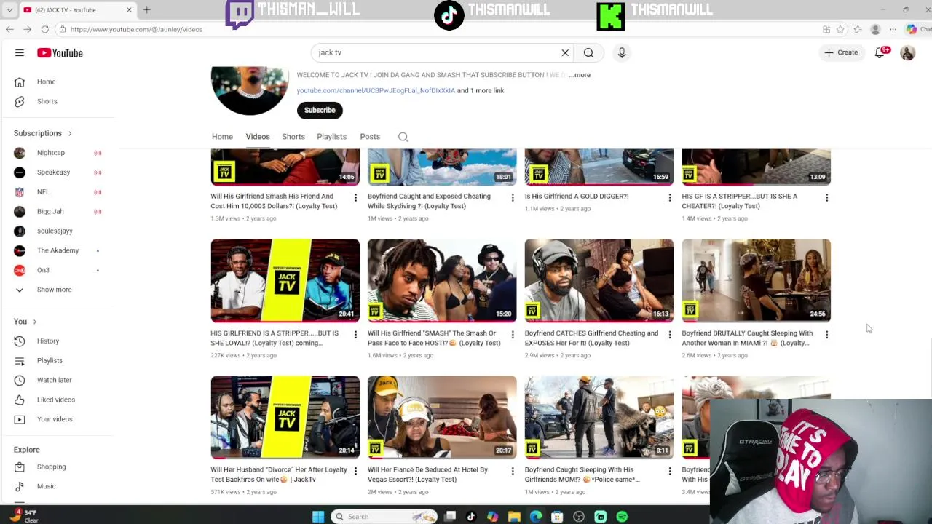
Task: Open Husband Divorce Her loyalty test thumbnail
Action: (285, 417)
